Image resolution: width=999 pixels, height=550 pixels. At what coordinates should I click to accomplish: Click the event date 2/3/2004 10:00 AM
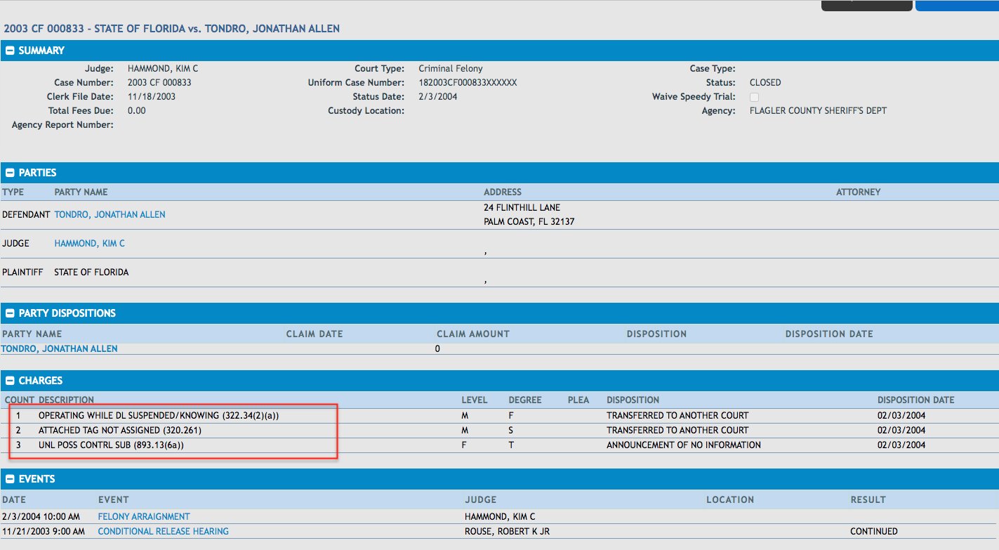[x=41, y=516]
